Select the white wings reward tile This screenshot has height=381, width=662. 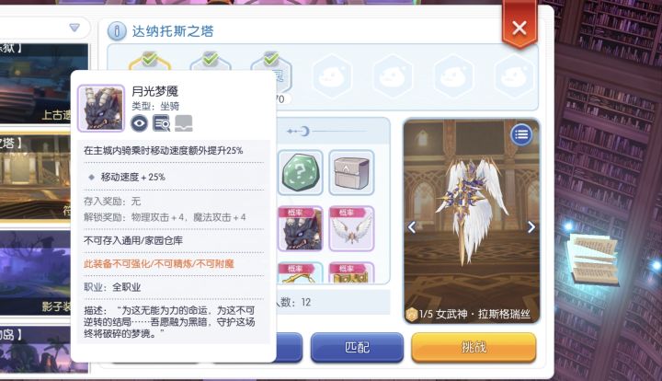(351, 228)
